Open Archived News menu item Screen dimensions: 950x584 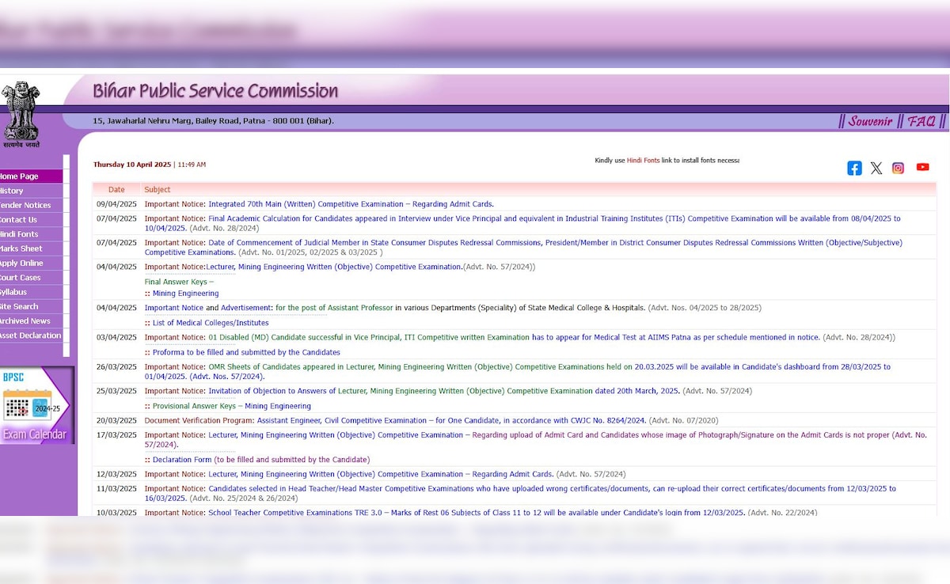pyautogui.click(x=25, y=320)
